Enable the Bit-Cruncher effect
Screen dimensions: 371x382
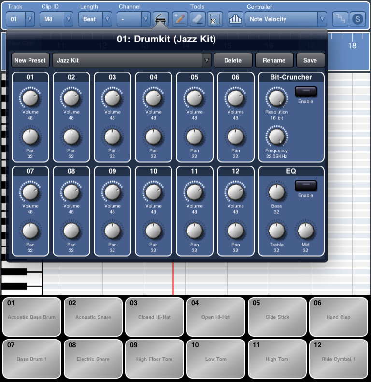[306, 92]
